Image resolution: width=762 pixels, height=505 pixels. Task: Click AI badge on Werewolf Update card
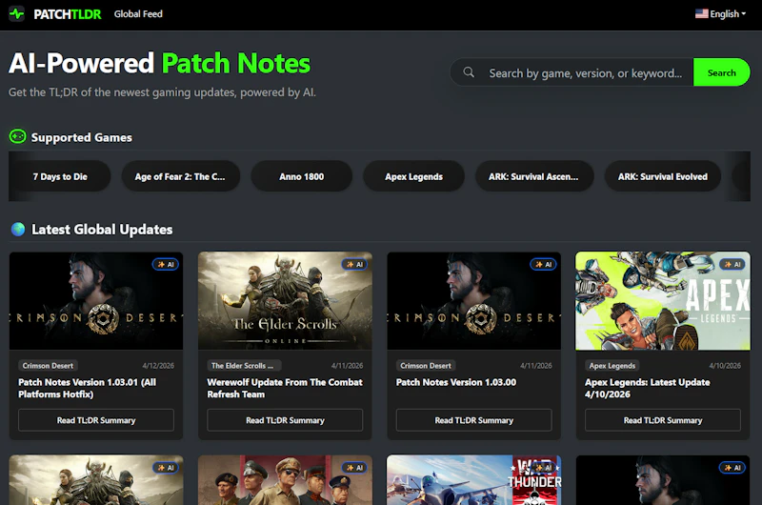[354, 264]
